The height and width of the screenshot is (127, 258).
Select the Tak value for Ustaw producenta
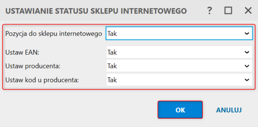click(x=112, y=66)
